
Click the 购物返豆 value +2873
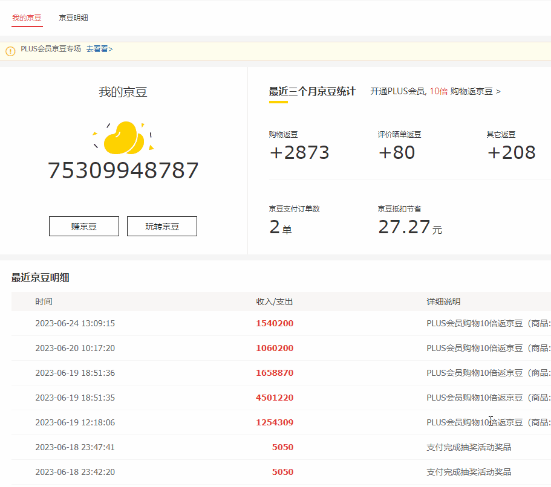point(299,152)
